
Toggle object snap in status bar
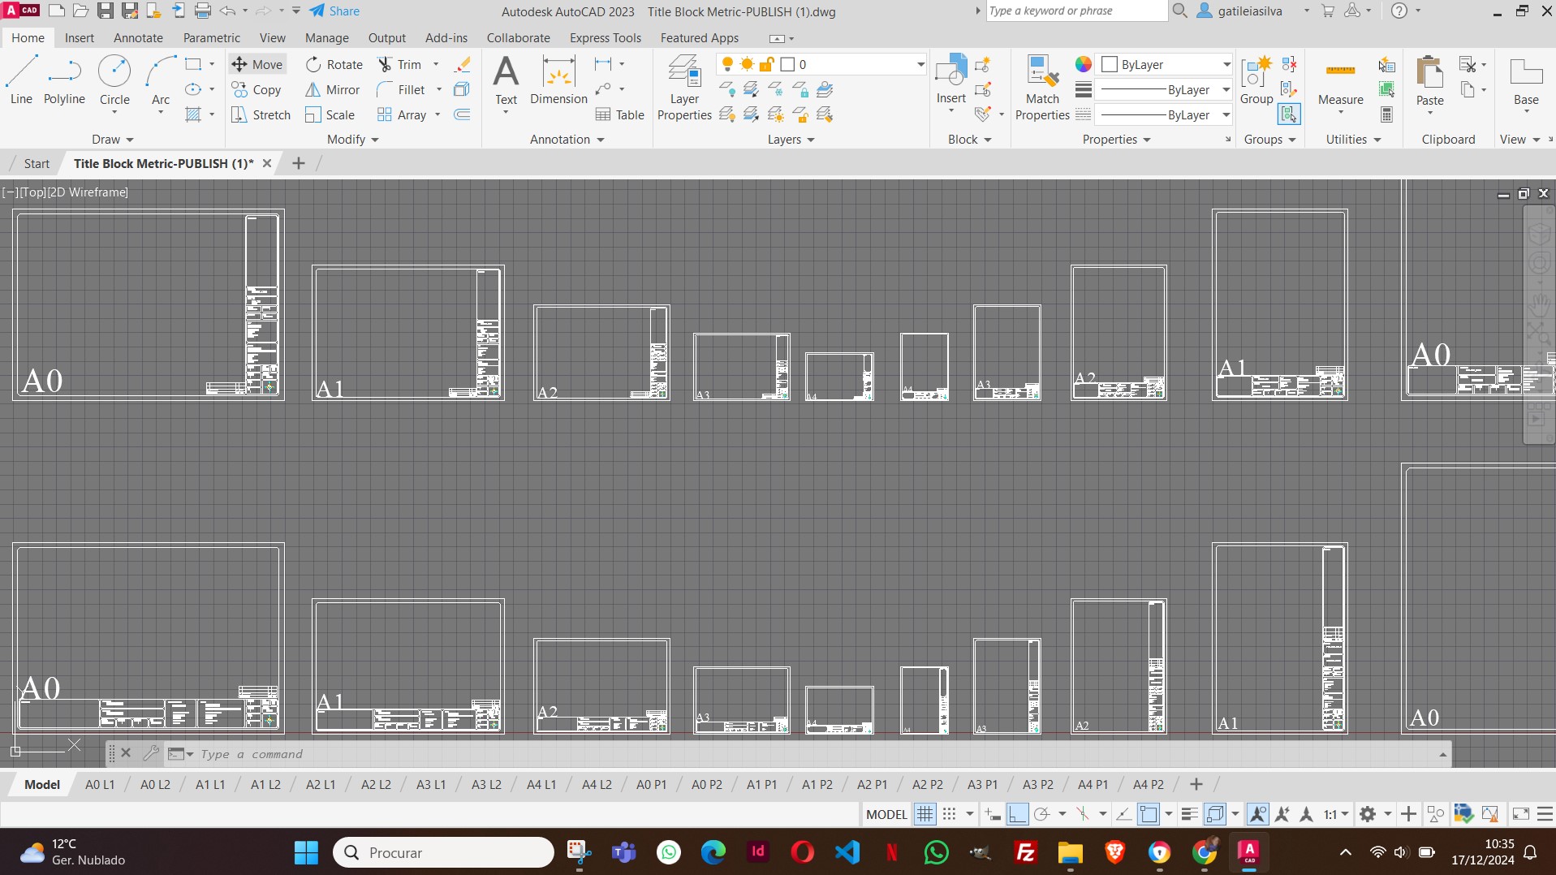(1149, 814)
